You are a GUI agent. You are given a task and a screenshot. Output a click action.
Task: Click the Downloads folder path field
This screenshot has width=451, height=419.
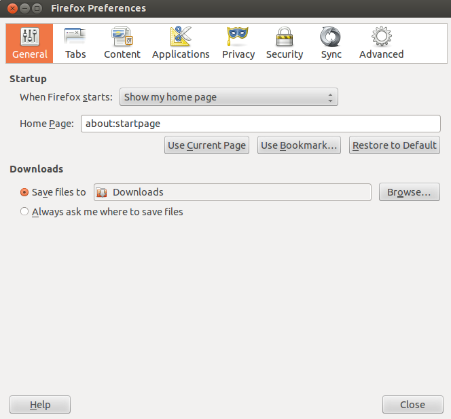click(x=232, y=192)
